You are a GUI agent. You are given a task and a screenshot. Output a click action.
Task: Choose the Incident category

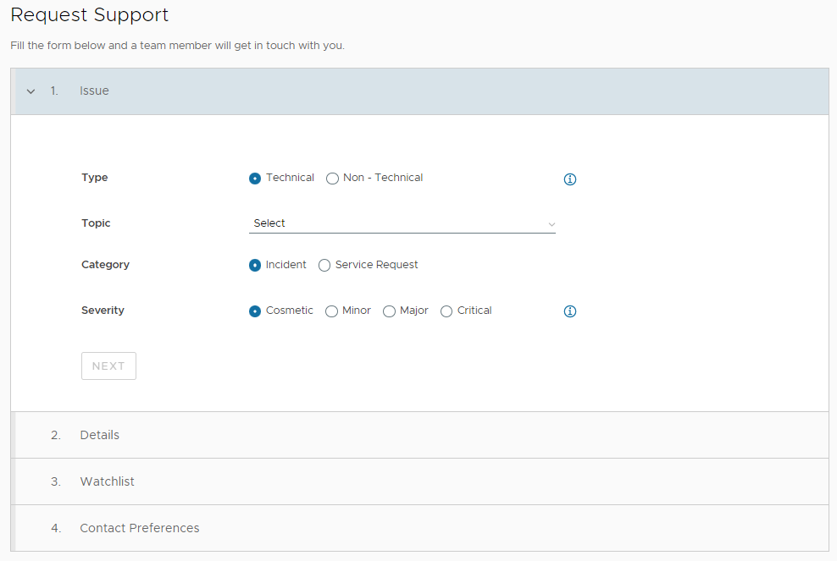point(255,265)
